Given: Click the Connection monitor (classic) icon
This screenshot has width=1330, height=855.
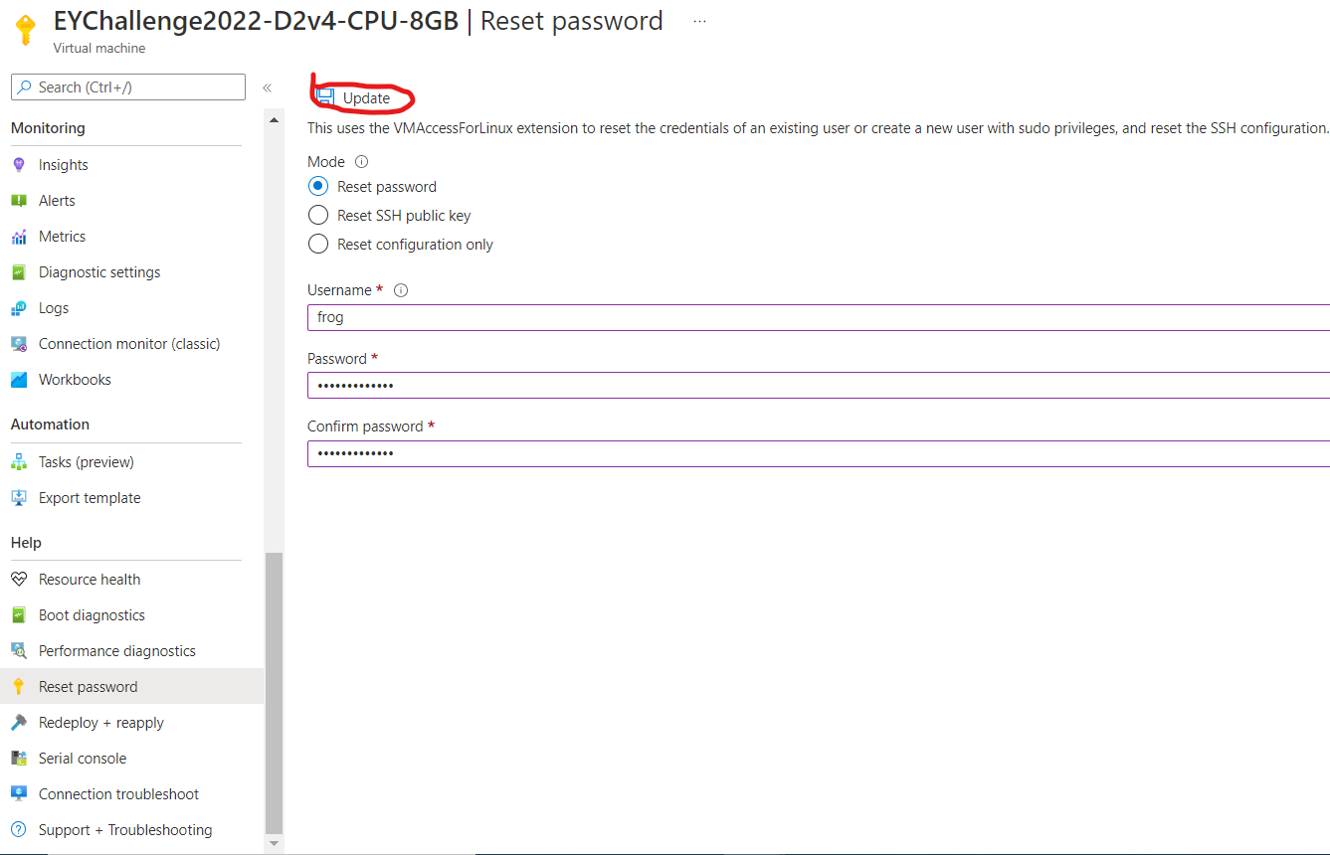Looking at the screenshot, I should coord(19,344).
